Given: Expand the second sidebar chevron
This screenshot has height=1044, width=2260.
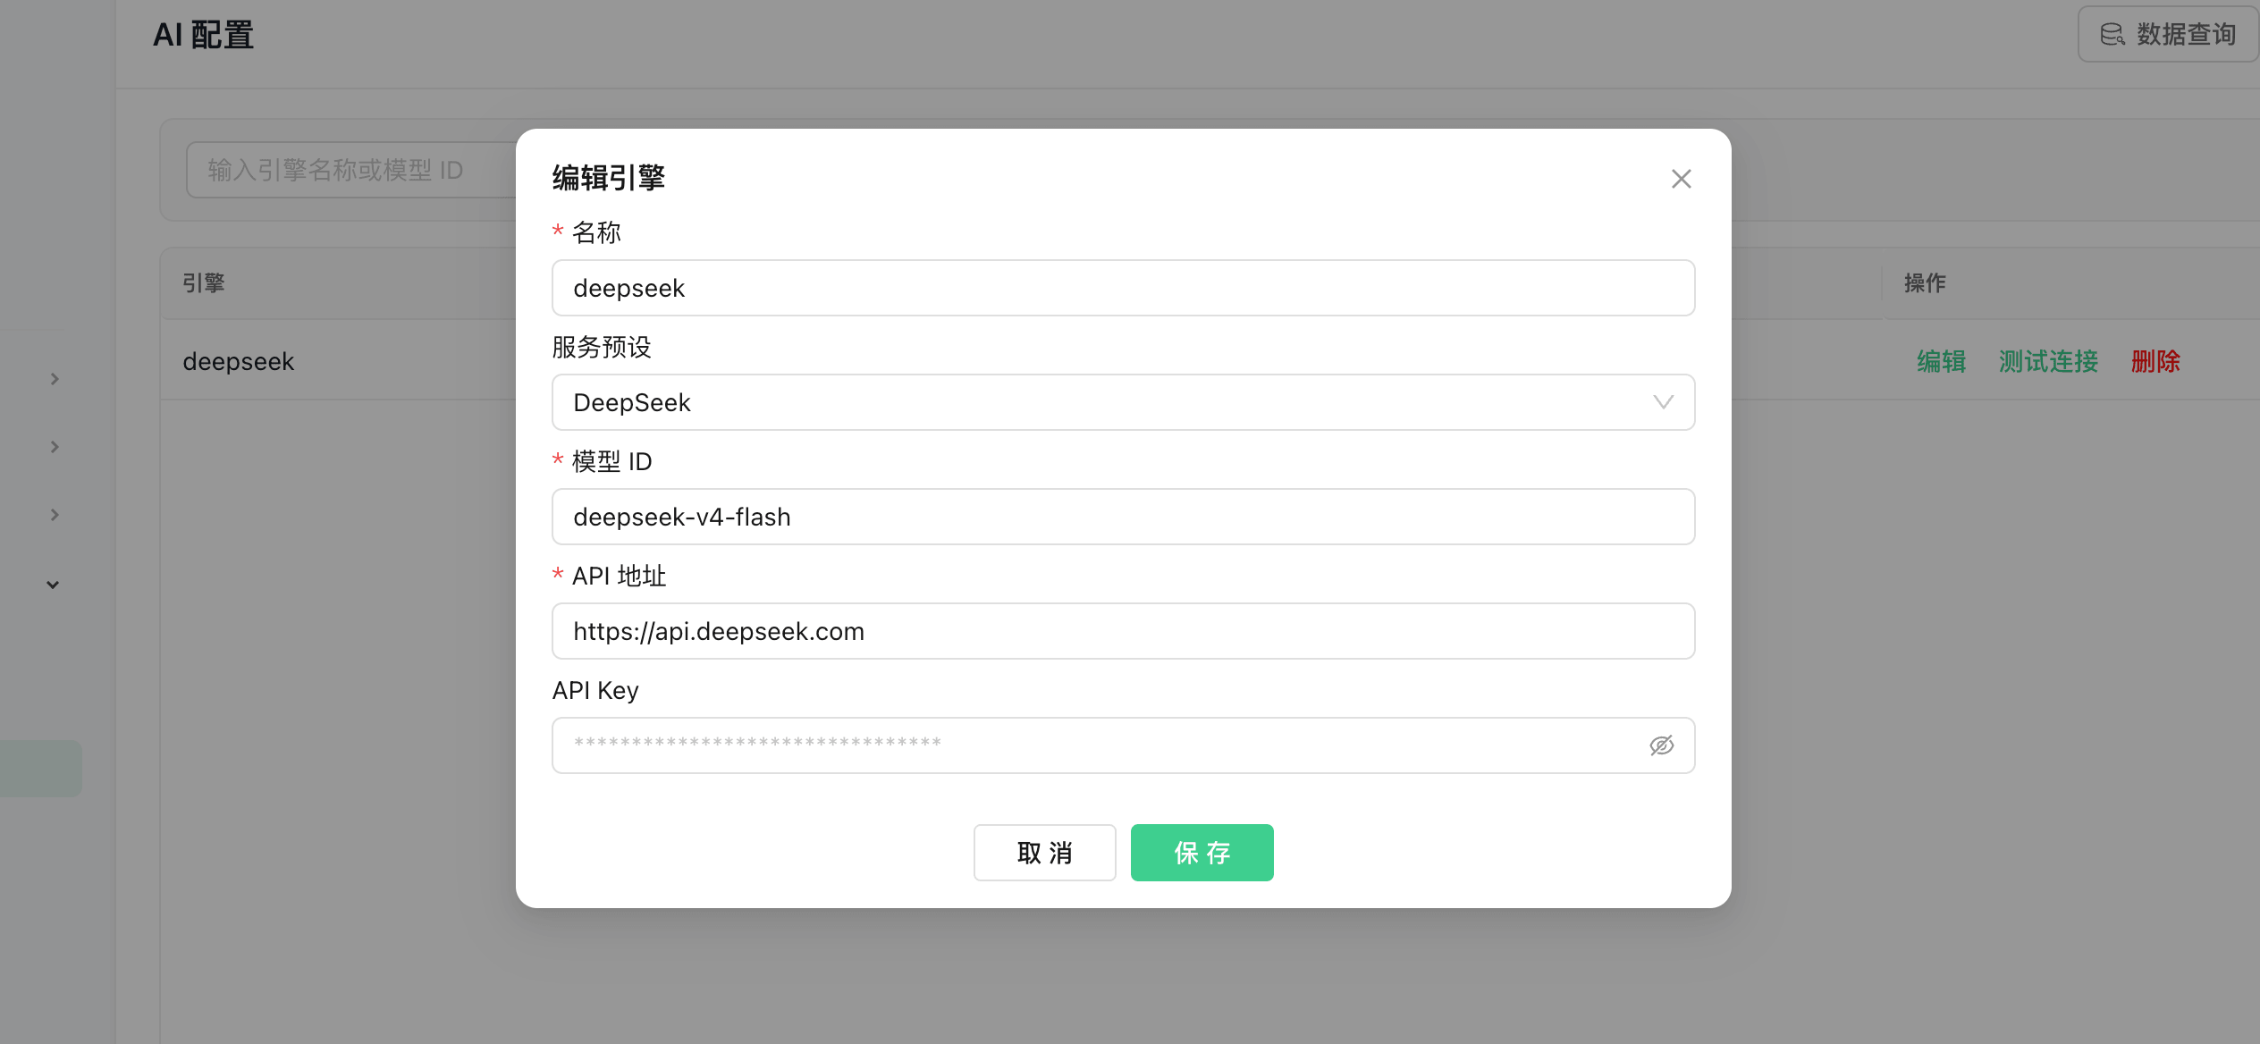Looking at the screenshot, I should tap(55, 447).
